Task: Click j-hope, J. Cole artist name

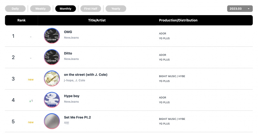Action: click(x=74, y=81)
